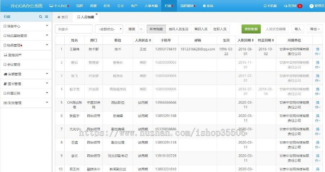The width and height of the screenshot is (325, 172).
Task: Switch to the 首页 tab
Action: (x=62, y=17)
